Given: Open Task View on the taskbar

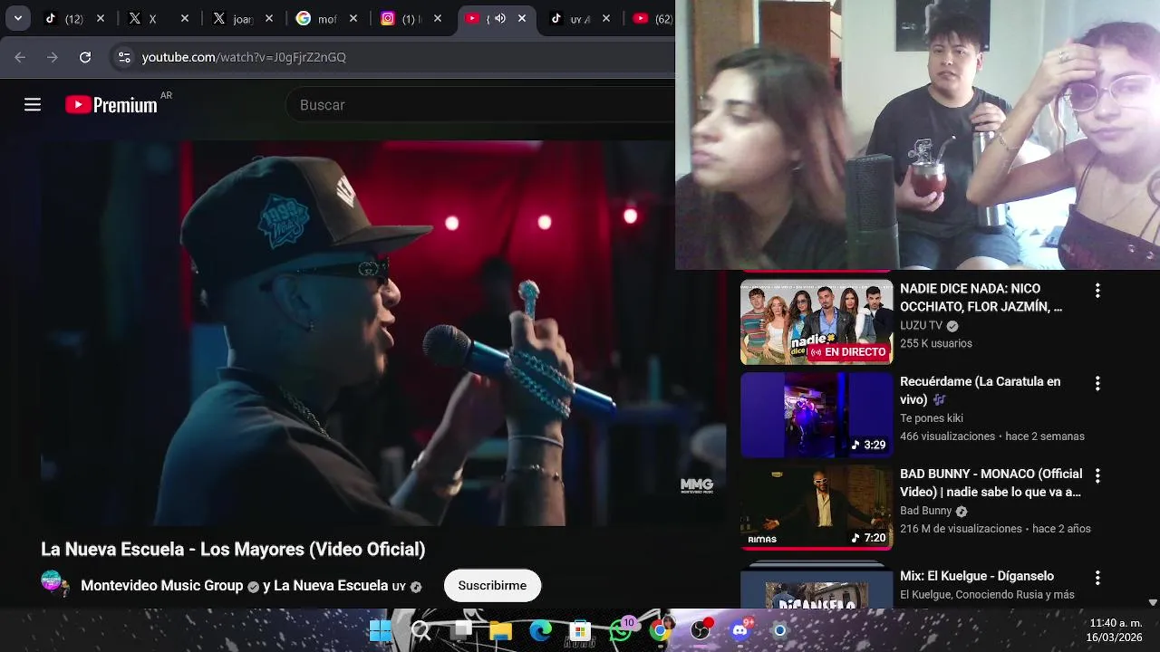Looking at the screenshot, I should [x=461, y=630].
